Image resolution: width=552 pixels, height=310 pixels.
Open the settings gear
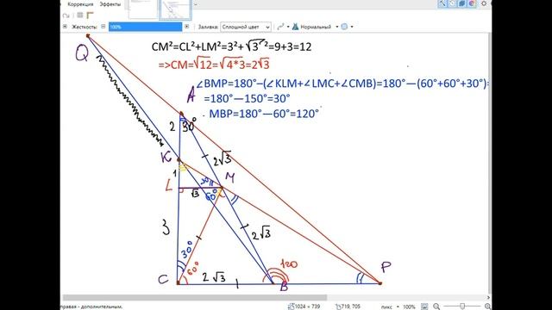[x=484, y=3]
